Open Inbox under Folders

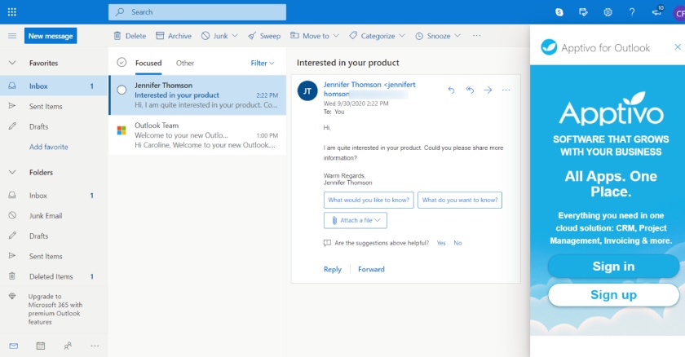(x=54, y=196)
